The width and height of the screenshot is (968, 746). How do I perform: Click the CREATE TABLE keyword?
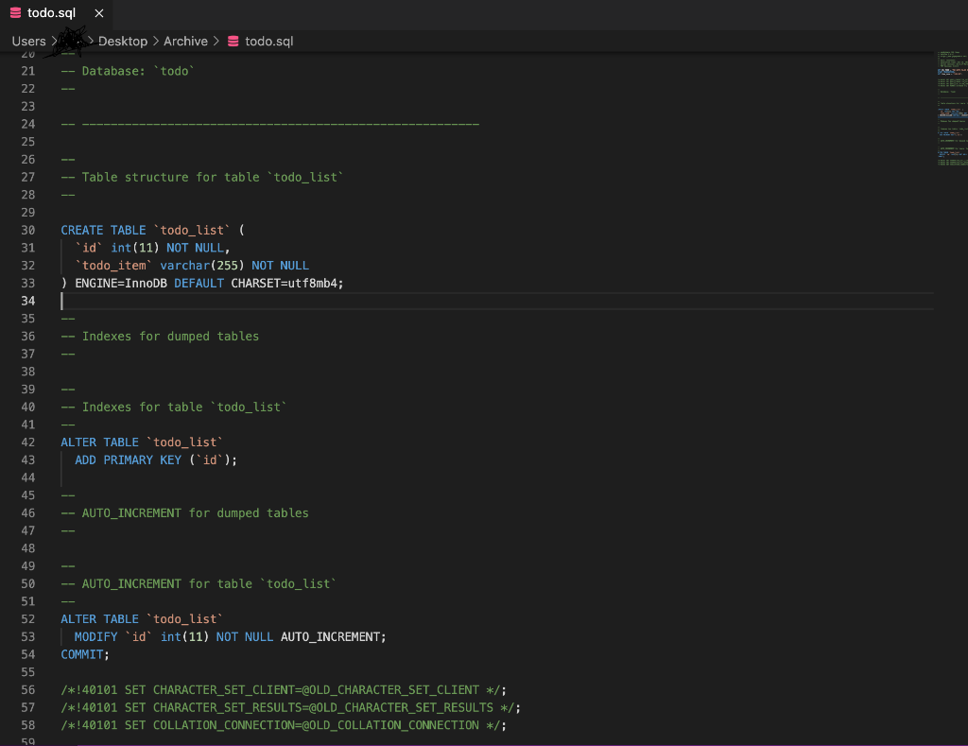103,231
